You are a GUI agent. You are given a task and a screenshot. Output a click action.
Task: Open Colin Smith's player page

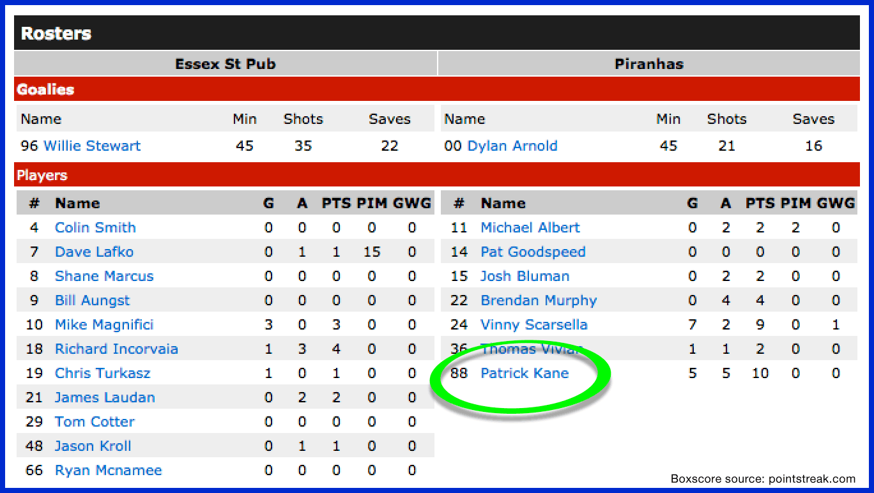point(95,227)
